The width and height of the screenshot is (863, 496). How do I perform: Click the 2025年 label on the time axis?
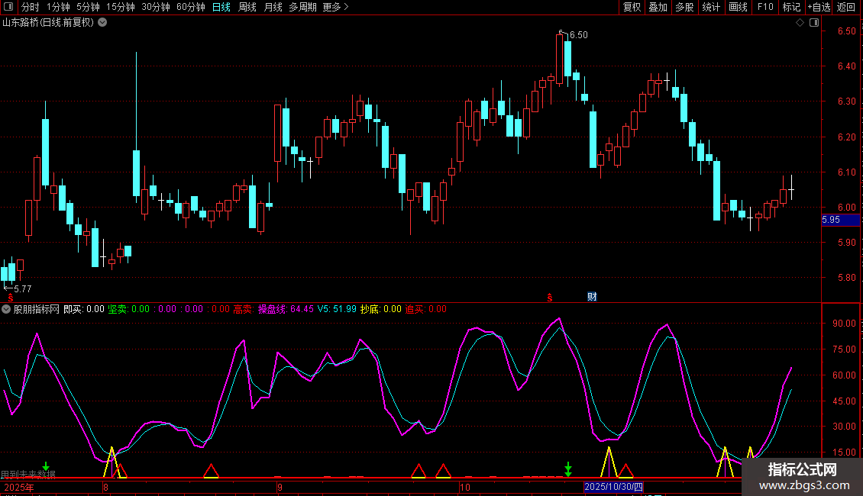pos(19,487)
